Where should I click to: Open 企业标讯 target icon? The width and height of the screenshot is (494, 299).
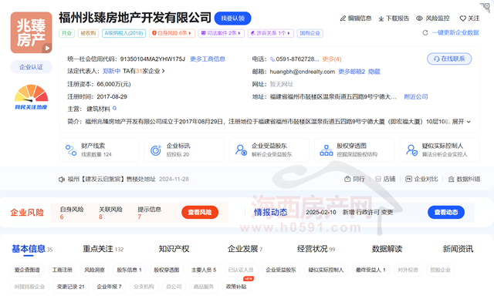(x=156, y=150)
